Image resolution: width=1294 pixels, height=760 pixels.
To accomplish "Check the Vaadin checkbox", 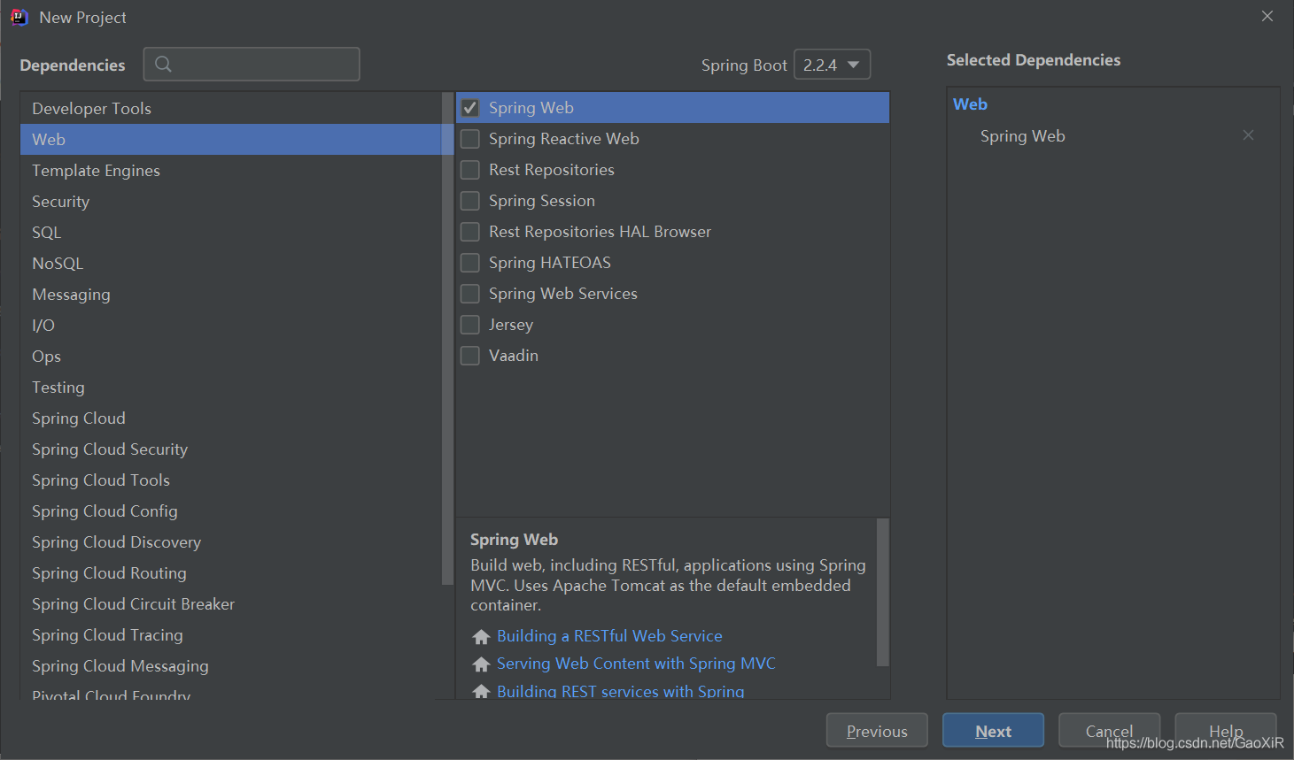I will click(x=470, y=356).
